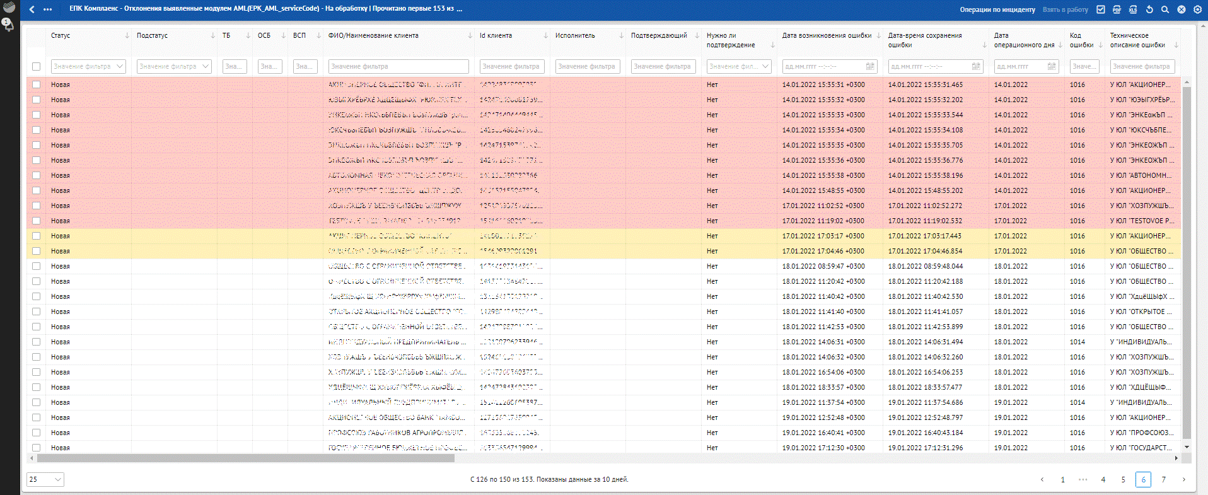The image size is (1208, 495).
Task: Click the refresh arrow icon in header
Action: click(x=1149, y=9)
